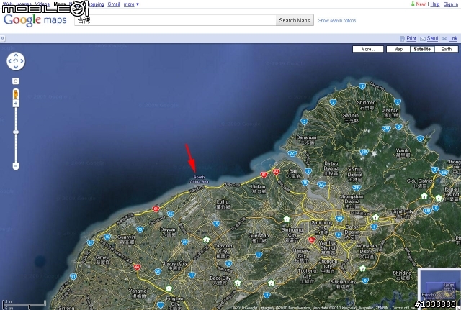Click the envelope icon beside Send
This screenshot has height=310, width=461.
pos(423,39)
